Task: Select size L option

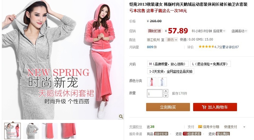Action: [210, 64]
